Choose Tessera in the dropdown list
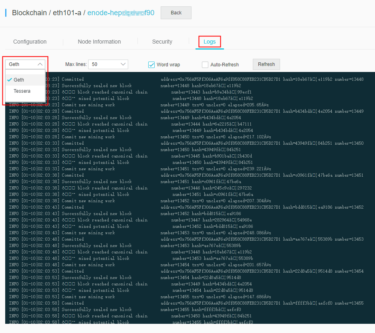375x333 pixels. coord(25,91)
